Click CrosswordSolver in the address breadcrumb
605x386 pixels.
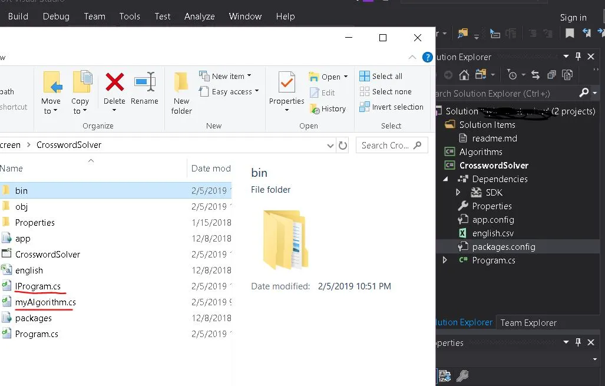click(69, 145)
